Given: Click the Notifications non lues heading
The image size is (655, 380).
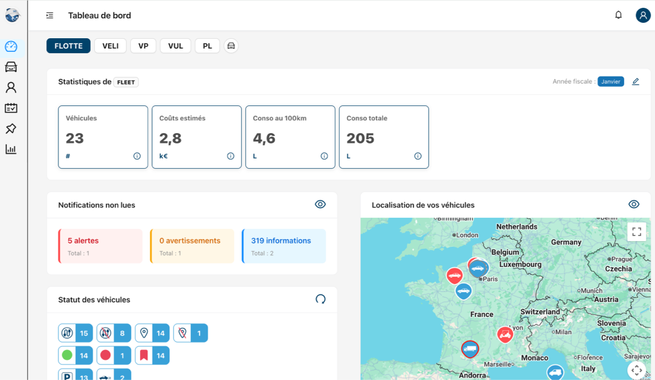Looking at the screenshot, I should (x=97, y=205).
